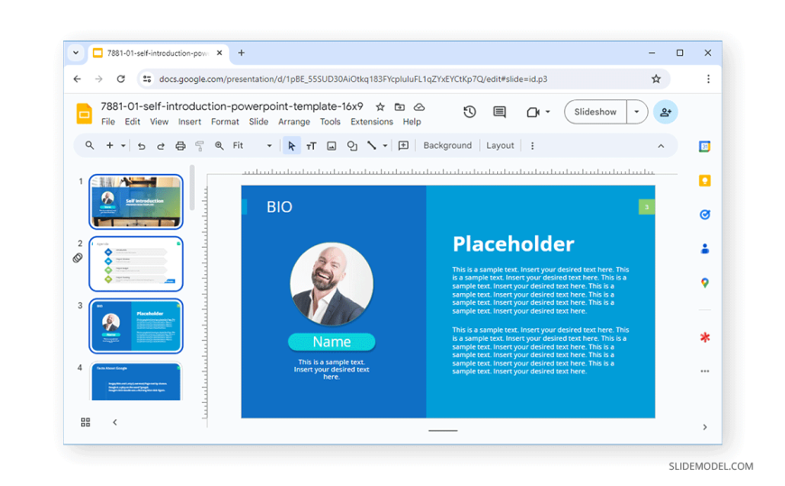The width and height of the screenshot is (785, 486).
Task: Collapse the toolbar with the up chevron
Action: click(x=660, y=146)
